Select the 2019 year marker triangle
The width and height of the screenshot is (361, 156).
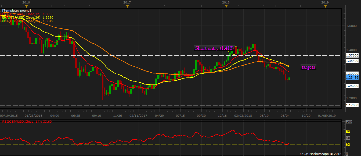(x=325, y=6)
